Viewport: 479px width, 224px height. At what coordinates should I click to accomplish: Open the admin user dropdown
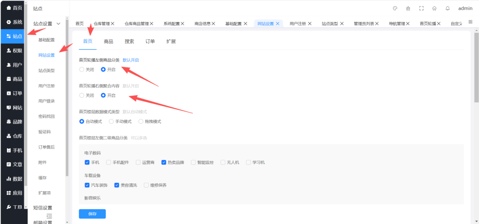coord(465,8)
